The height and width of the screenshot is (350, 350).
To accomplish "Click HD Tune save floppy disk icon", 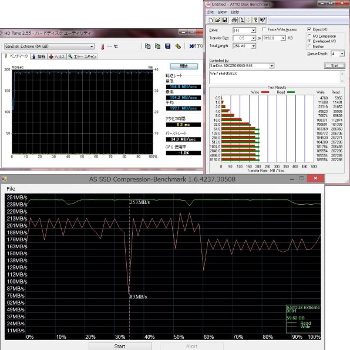I will (x=167, y=46).
